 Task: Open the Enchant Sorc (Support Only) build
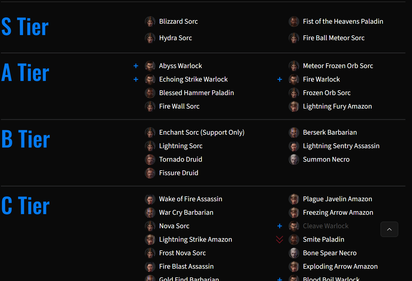(x=202, y=133)
